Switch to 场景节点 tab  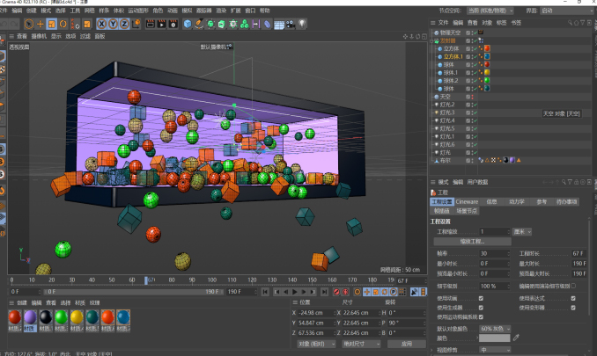click(x=467, y=211)
